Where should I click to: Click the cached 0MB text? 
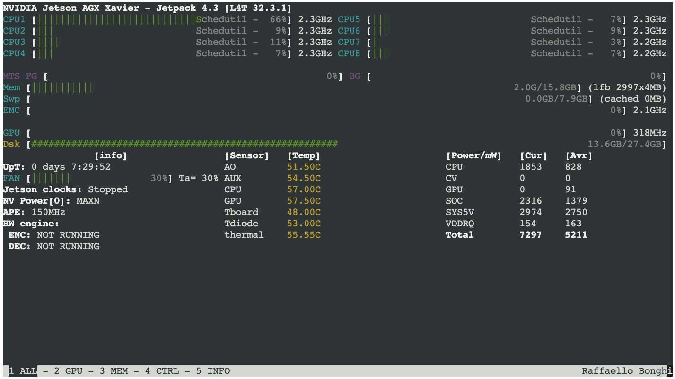633,99
